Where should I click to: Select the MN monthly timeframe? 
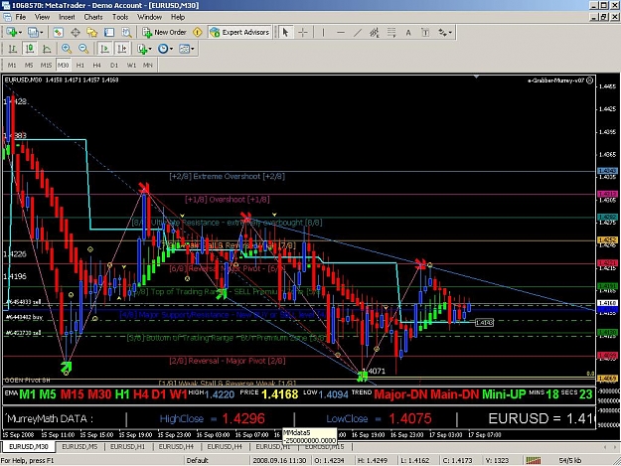(x=148, y=65)
